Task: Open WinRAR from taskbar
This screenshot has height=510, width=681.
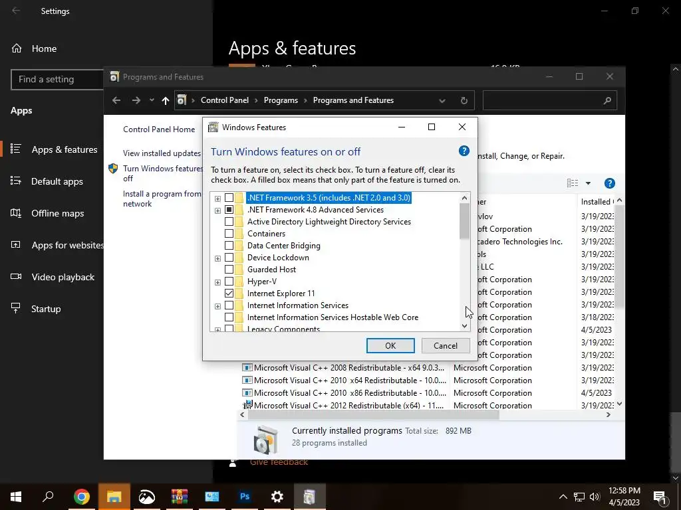Action: coord(180,497)
